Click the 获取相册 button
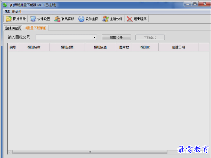 pyautogui.click(x=116, y=37)
